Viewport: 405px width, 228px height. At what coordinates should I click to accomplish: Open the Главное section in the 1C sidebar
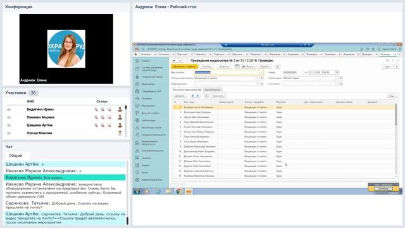[x=146, y=61]
